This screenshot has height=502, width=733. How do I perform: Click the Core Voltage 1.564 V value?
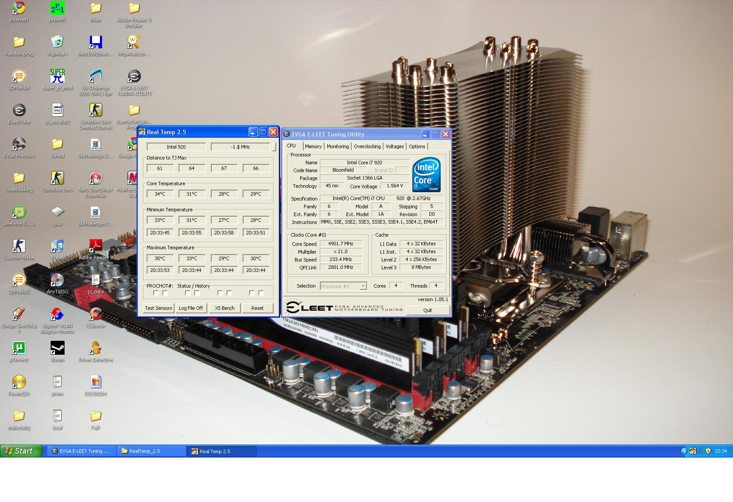coord(395,186)
